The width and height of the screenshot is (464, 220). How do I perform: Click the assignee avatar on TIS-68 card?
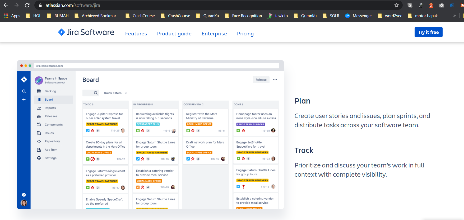[273, 130]
